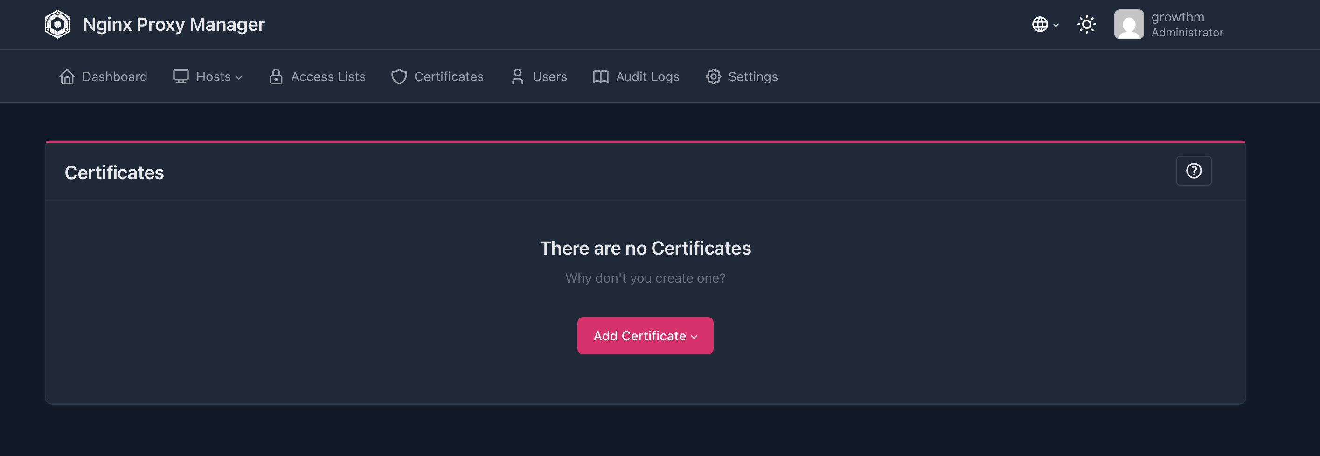Click the Access Lists padlock icon

(276, 76)
